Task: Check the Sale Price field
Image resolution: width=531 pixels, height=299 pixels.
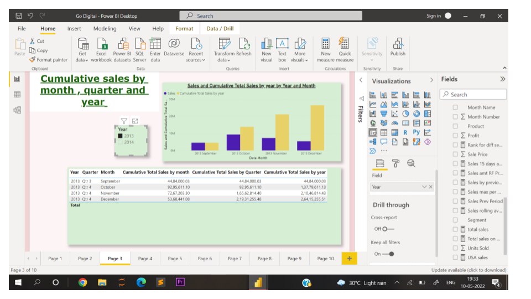Action: 455,154
